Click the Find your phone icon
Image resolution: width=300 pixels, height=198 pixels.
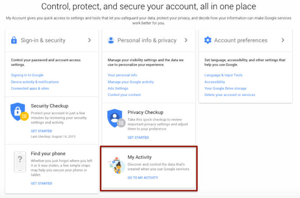(20, 162)
